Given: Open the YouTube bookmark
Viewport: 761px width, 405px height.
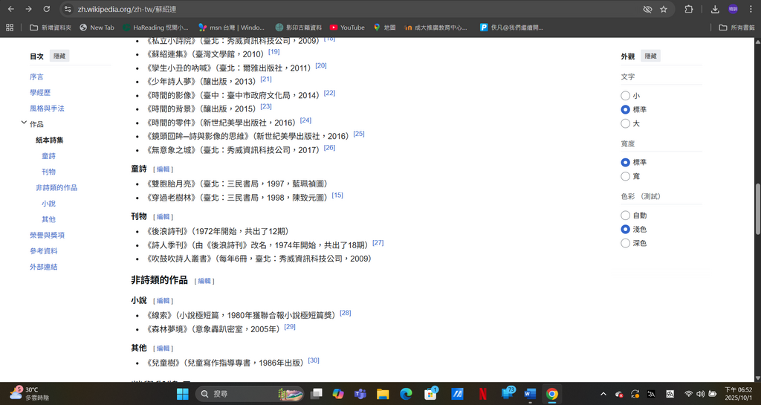Looking at the screenshot, I should click(346, 27).
